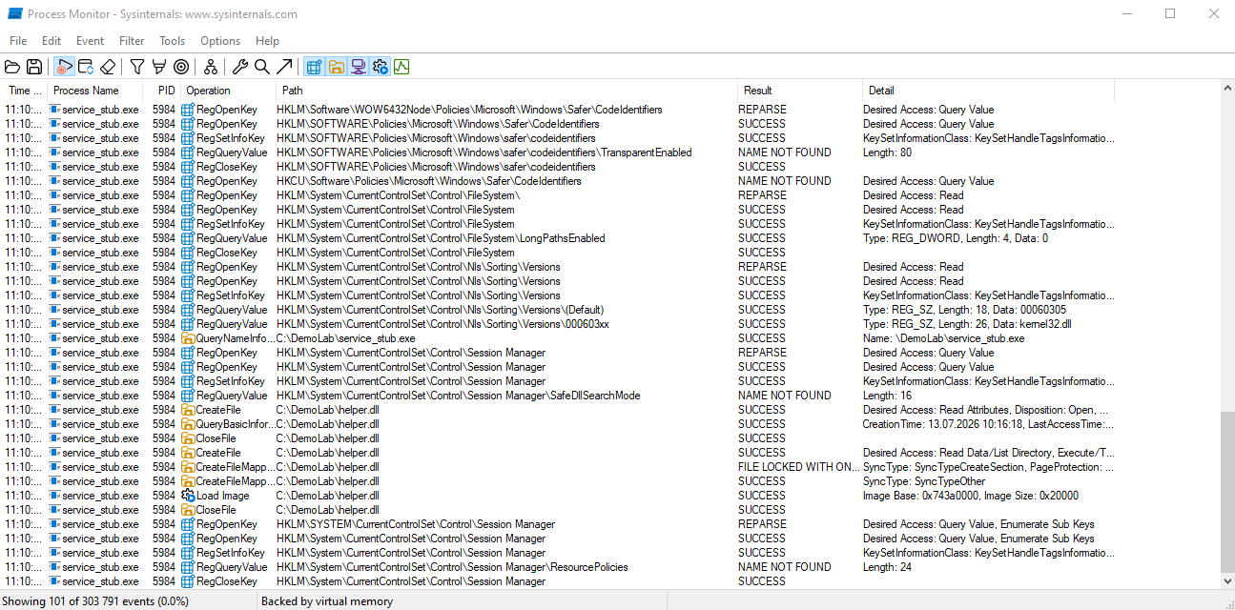The width and height of the screenshot is (1235, 610).
Task: Clear the display with eraser icon
Action: point(108,67)
